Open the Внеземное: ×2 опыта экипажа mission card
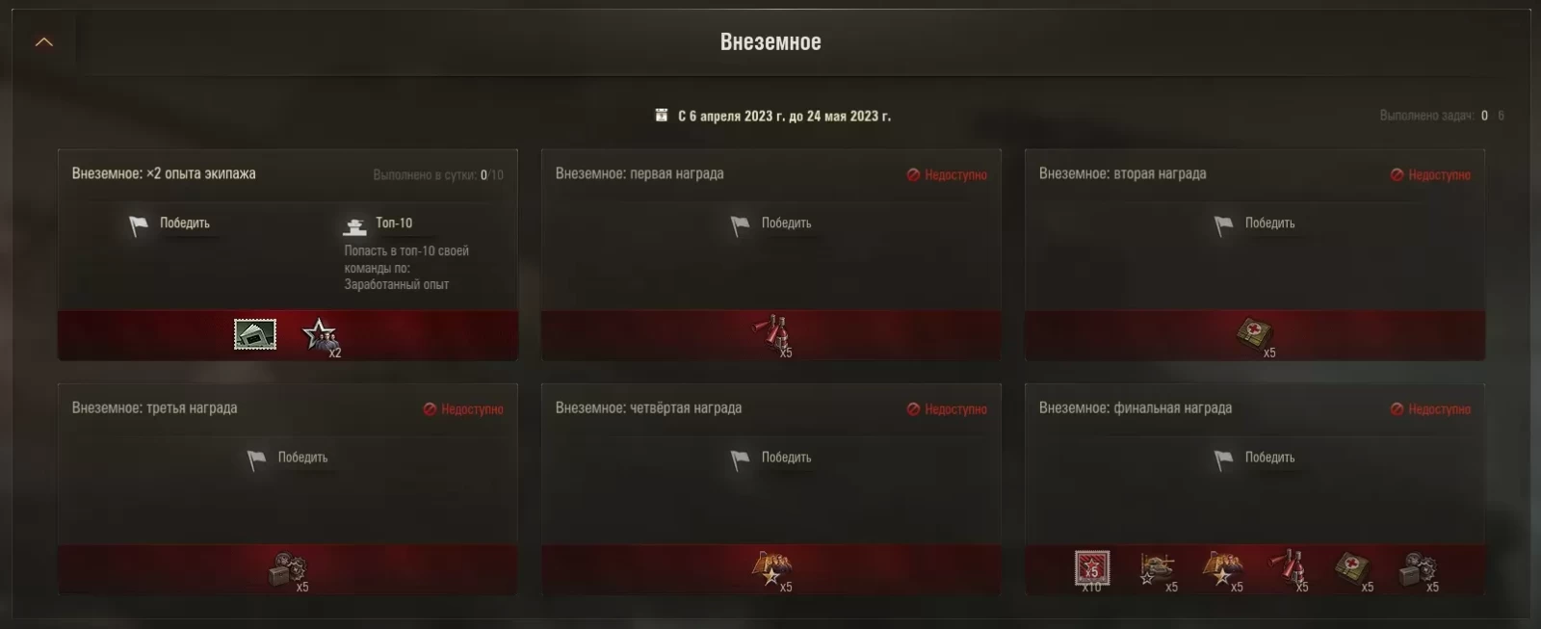Viewport: 1541px width, 629px height. pos(288,254)
